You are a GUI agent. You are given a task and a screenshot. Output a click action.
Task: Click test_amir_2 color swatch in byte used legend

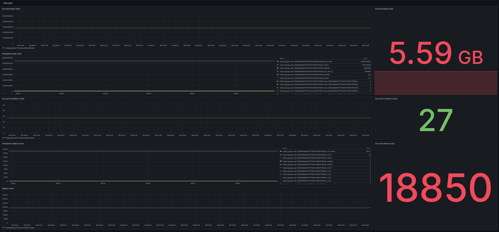coord(277,71)
